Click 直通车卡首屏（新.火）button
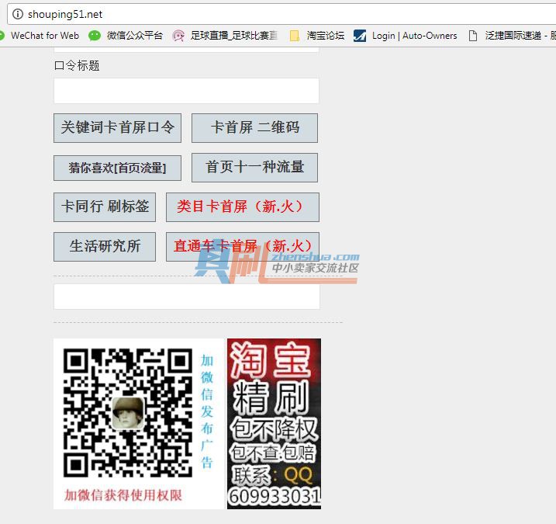Image resolution: width=556 pixels, height=524 pixels. [243, 247]
